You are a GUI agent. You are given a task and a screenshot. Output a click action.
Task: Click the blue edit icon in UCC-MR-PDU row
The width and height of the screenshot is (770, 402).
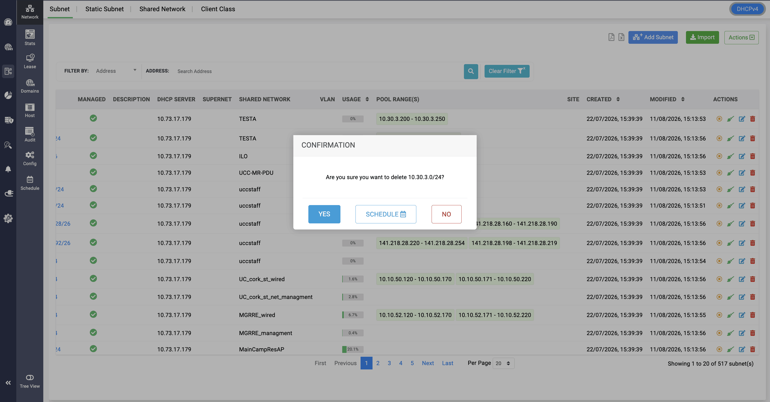(742, 173)
